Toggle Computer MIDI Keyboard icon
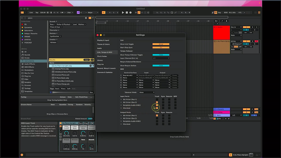This screenshot has height=158, width=281. click(x=216, y=12)
